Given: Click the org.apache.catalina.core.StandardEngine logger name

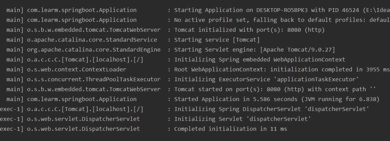Looking at the screenshot, I should coord(94,50).
